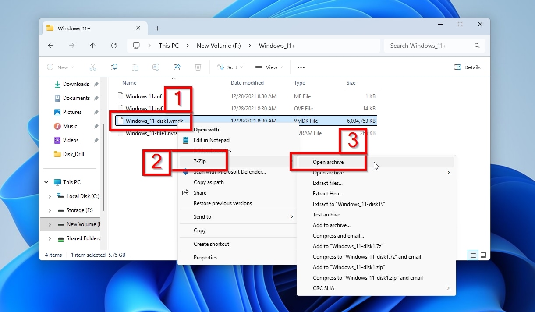The width and height of the screenshot is (535, 312).
Task: Collapse the This PC tree node
Action: (46, 182)
